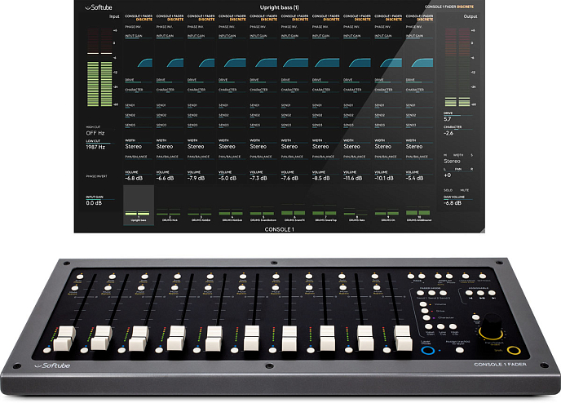Select the Low Cut fader mode button
561x403 pixels.
tap(441, 326)
